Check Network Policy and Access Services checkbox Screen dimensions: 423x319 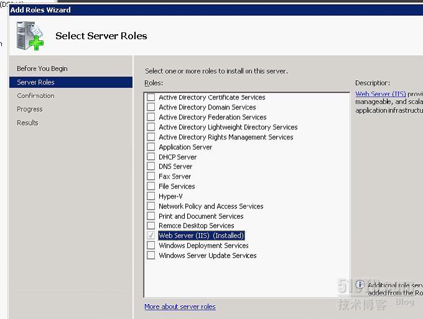pos(151,206)
